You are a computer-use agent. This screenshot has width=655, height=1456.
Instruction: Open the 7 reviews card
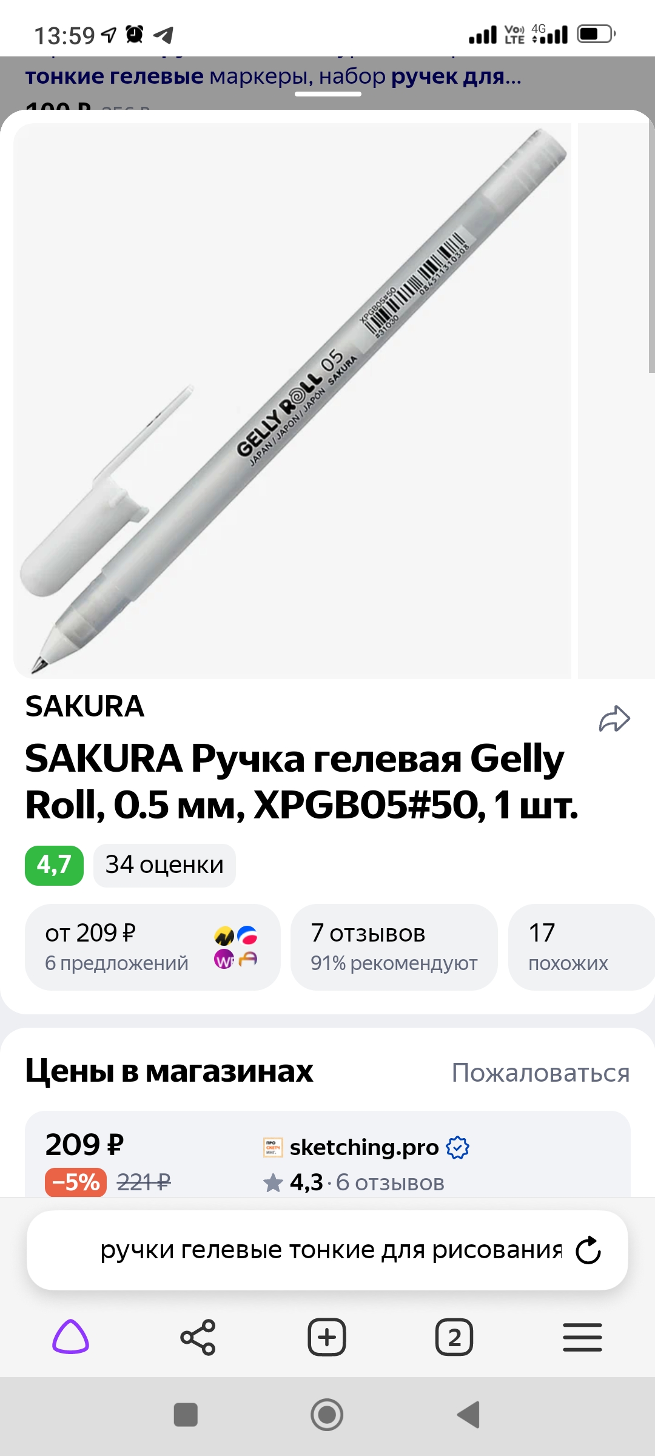(394, 947)
